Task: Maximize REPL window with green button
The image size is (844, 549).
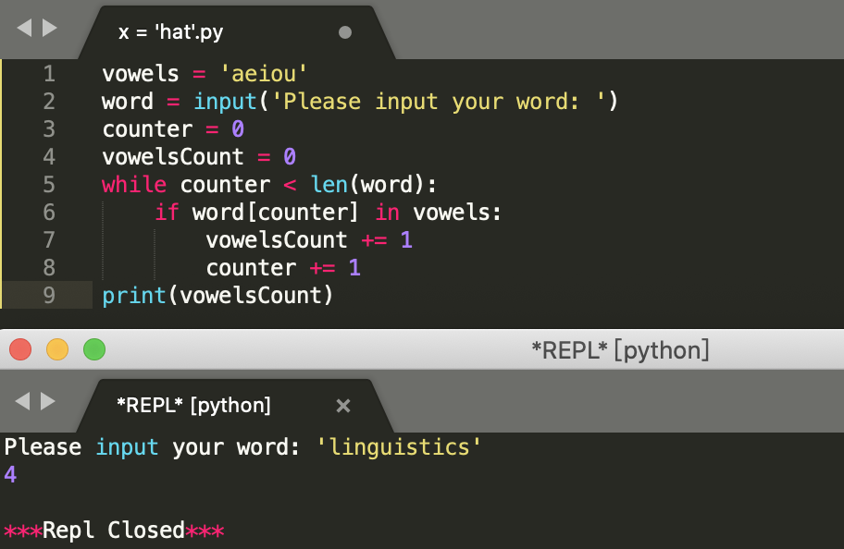Action: [x=94, y=349]
